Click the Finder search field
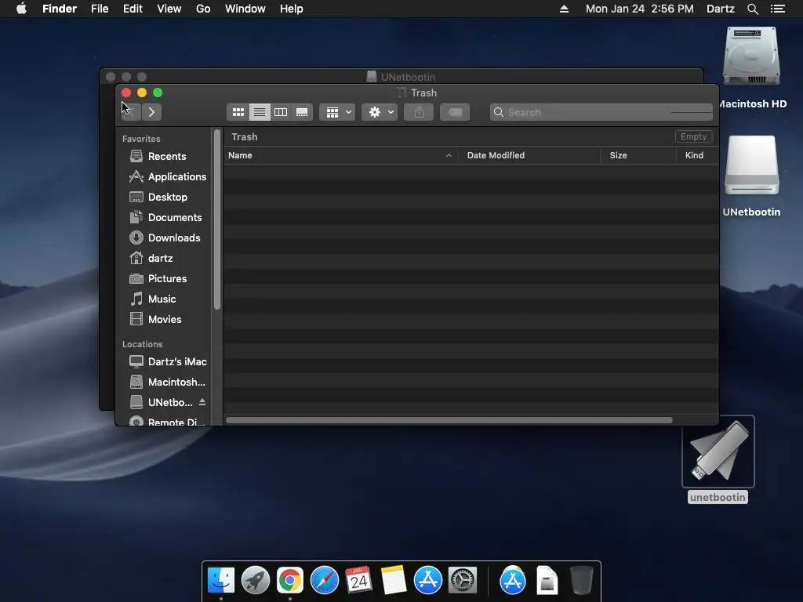 click(x=601, y=112)
